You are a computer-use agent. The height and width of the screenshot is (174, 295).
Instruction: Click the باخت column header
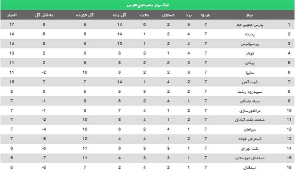tap(144, 15)
